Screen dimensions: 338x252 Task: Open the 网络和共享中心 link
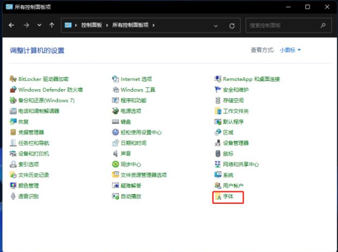coord(241,164)
